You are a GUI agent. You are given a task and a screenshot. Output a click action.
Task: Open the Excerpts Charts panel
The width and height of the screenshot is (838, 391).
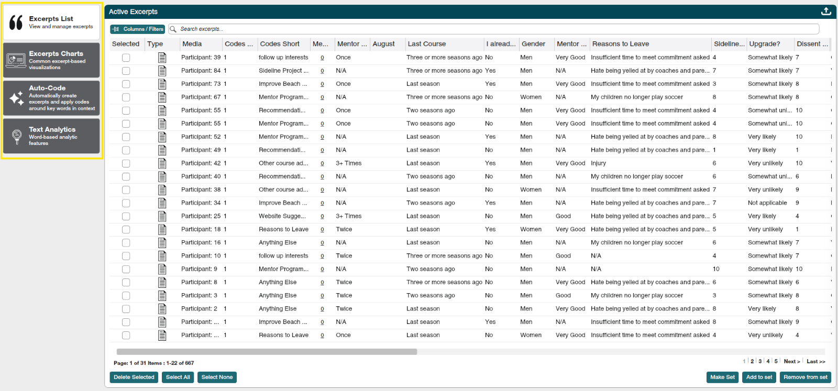[x=51, y=60]
